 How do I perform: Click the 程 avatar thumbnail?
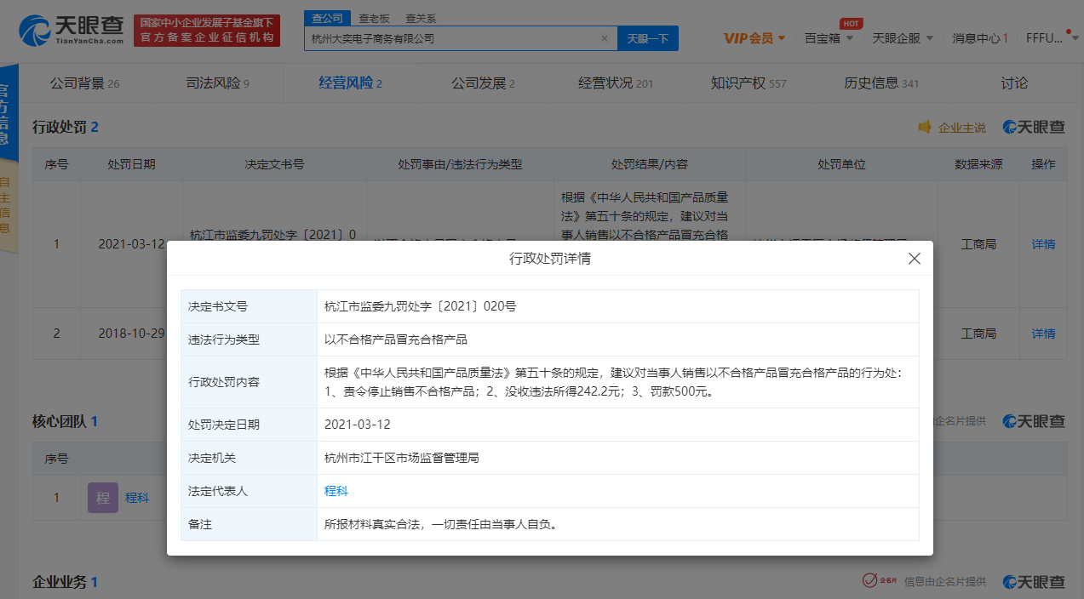tap(103, 498)
